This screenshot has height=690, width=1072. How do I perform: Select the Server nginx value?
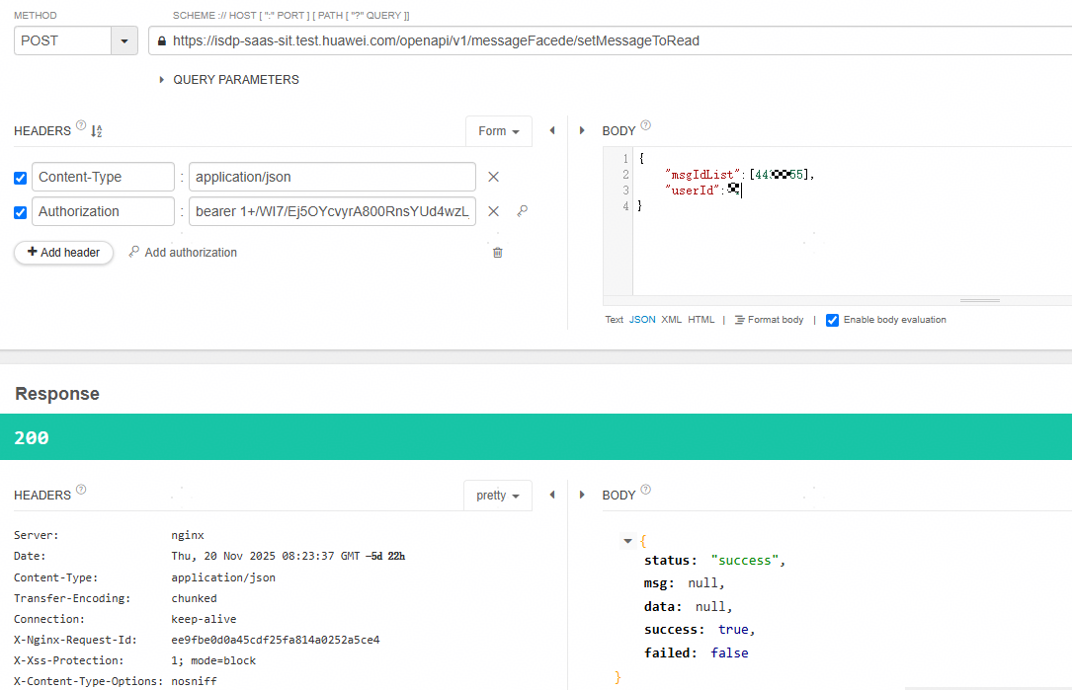point(188,536)
